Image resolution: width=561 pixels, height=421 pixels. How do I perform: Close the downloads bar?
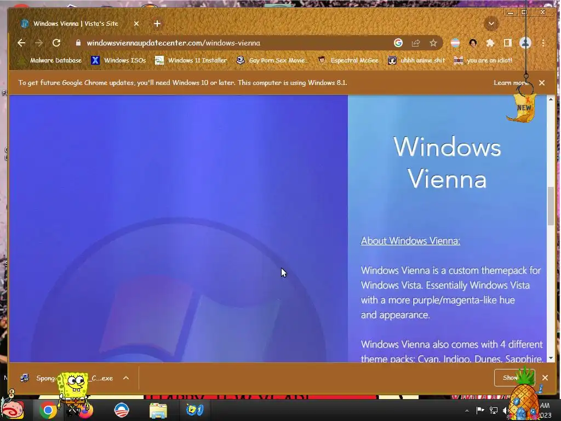point(545,378)
